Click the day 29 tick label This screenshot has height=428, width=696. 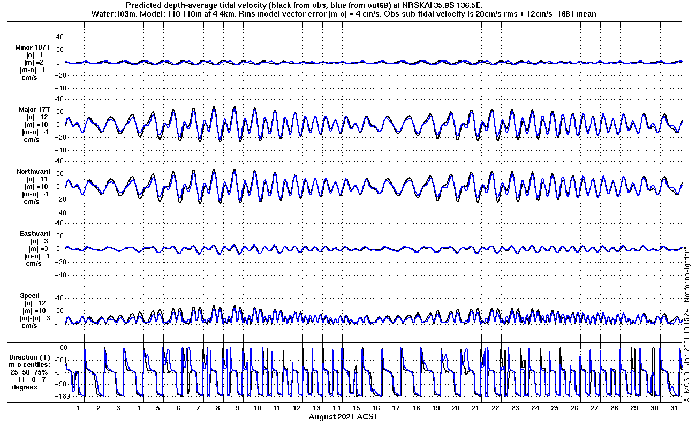click(634, 408)
